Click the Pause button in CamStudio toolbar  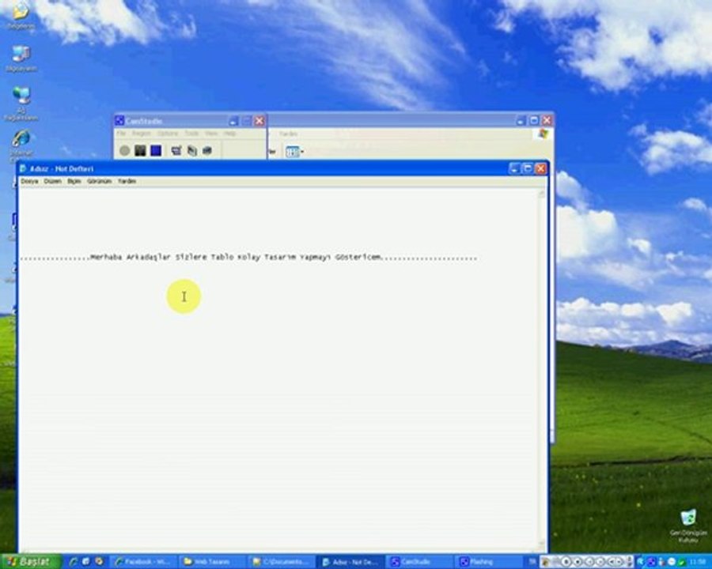point(140,151)
